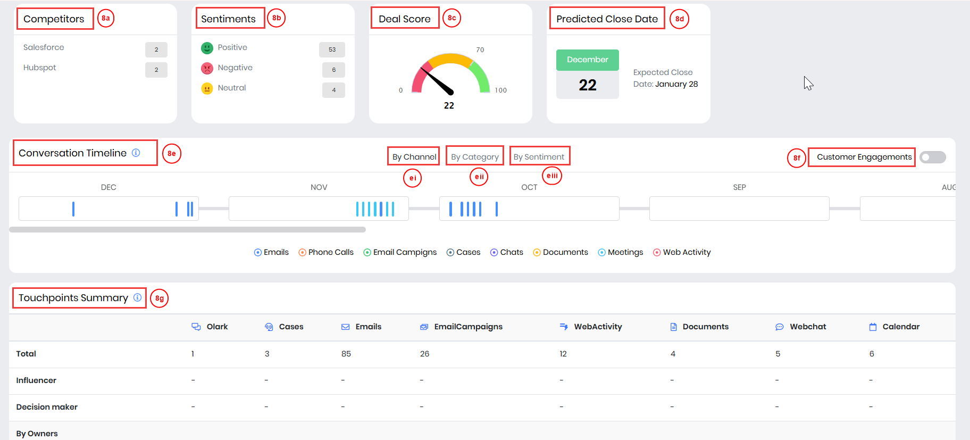This screenshot has height=440, width=970.
Task: Click the first DEC timeline marker
Action: pos(73,209)
